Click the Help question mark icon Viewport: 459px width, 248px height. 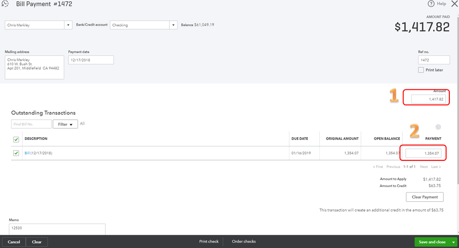(x=431, y=4)
